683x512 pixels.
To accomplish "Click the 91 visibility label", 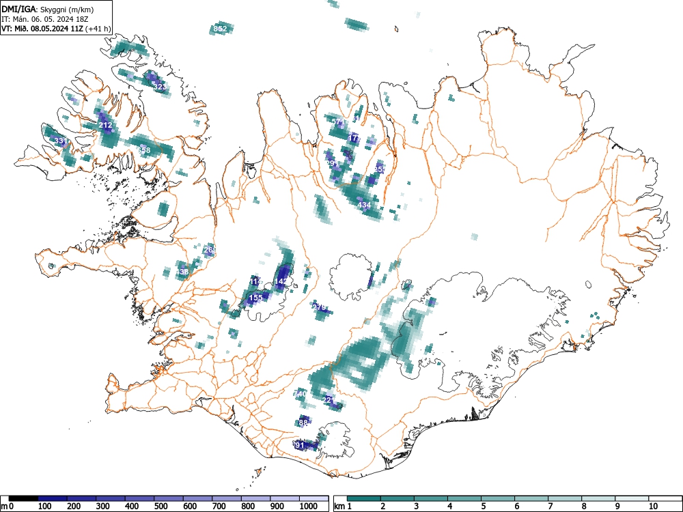I will tap(300, 445).
